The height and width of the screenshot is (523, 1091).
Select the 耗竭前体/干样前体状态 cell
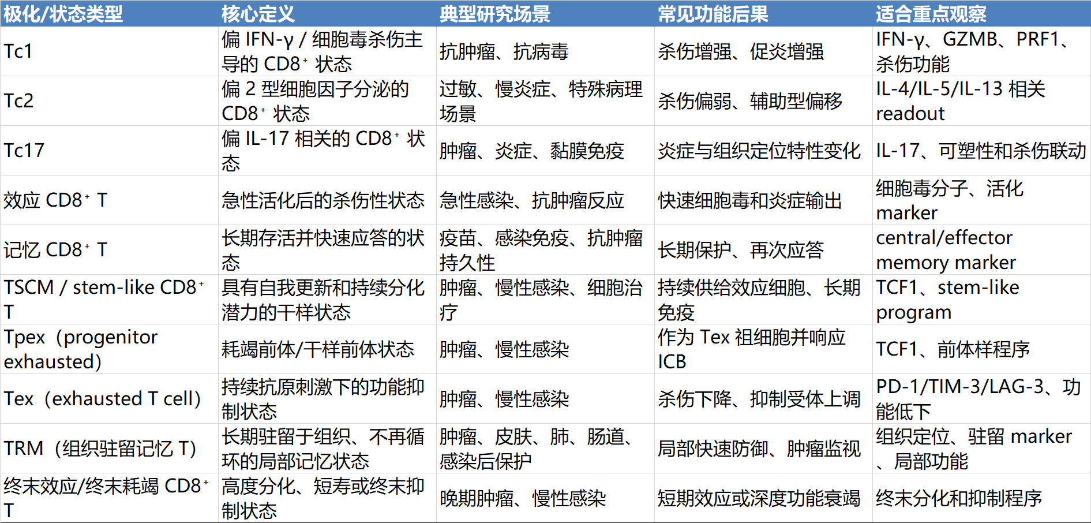point(318,349)
